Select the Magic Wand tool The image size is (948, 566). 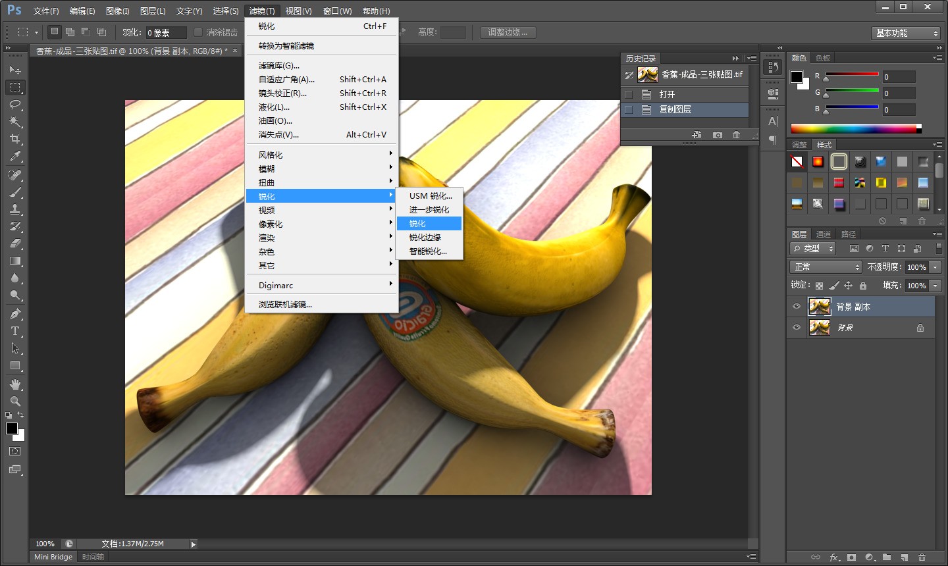pos(15,122)
